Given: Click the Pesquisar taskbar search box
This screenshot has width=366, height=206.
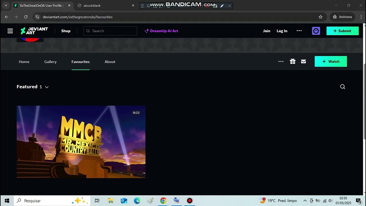Looking at the screenshot, I should coord(52,201).
